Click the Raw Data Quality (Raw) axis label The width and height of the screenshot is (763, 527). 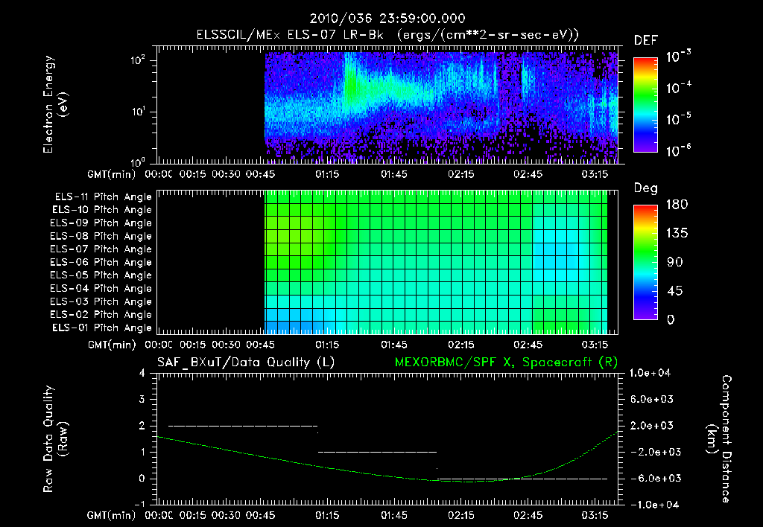click(55, 439)
